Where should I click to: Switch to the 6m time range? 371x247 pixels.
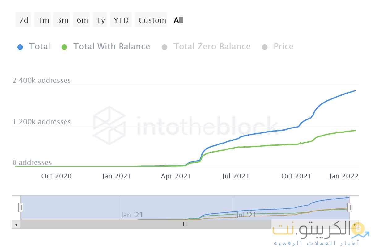point(82,20)
